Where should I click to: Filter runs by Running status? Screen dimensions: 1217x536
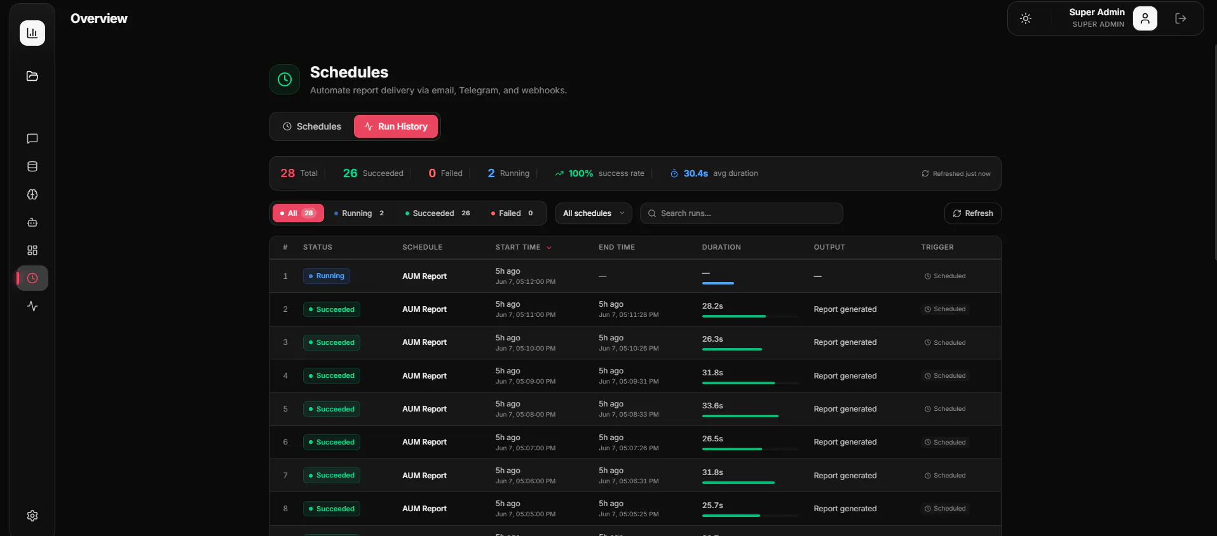tap(359, 213)
